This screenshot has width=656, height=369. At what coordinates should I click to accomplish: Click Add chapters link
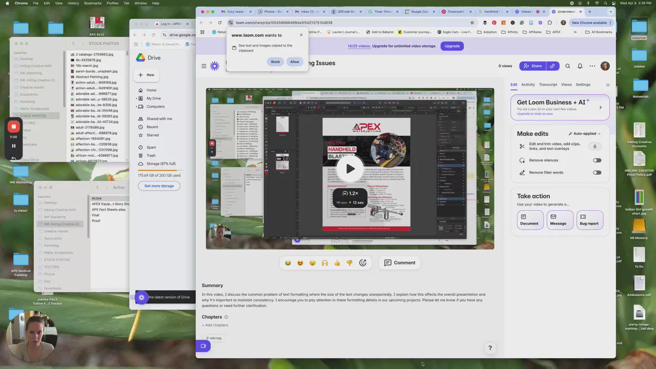click(x=215, y=325)
